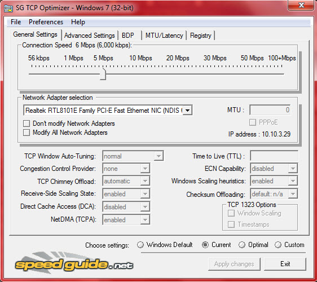Click the Connection Speed slider thumb

(103, 74)
